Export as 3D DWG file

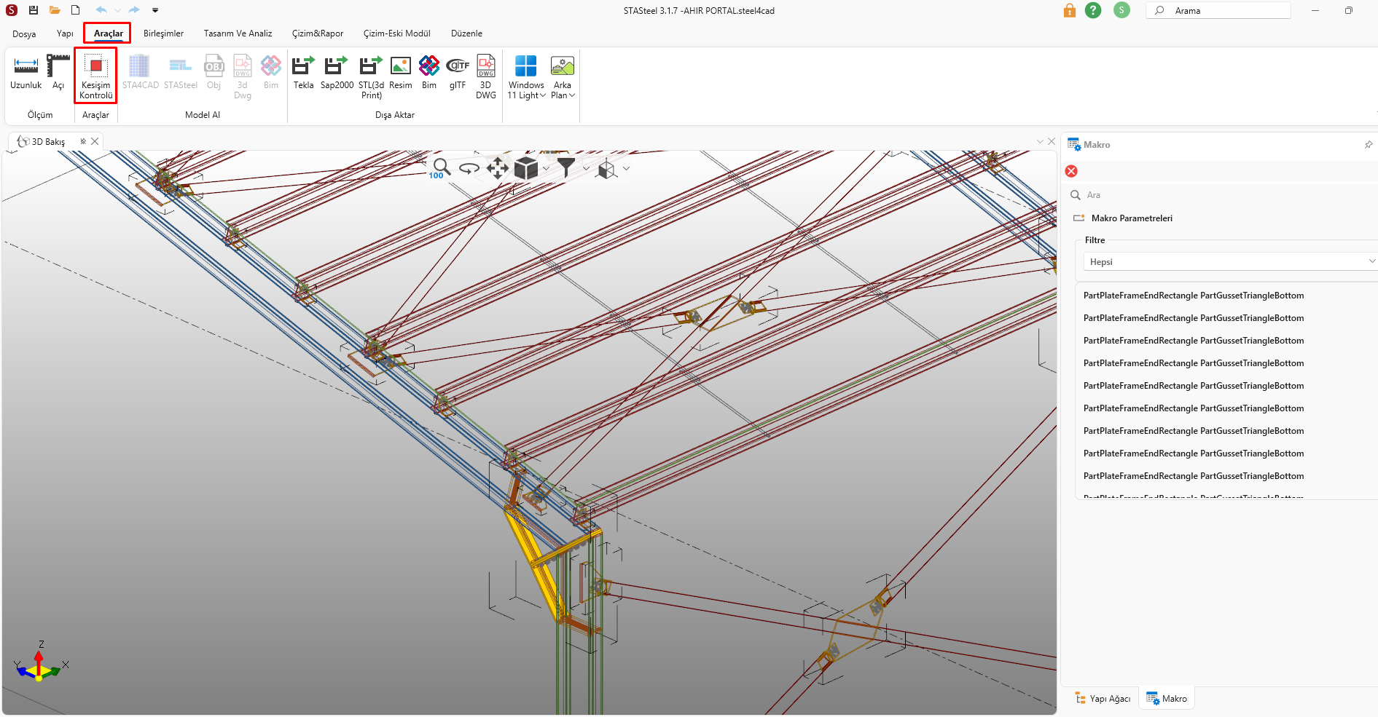point(485,76)
